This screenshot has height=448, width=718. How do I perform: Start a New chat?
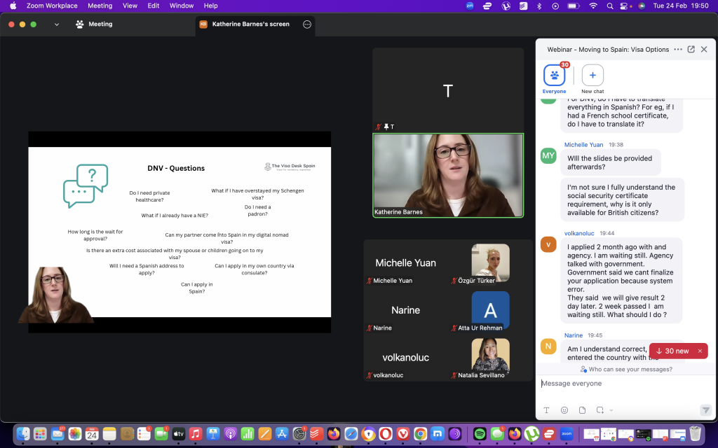(592, 79)
